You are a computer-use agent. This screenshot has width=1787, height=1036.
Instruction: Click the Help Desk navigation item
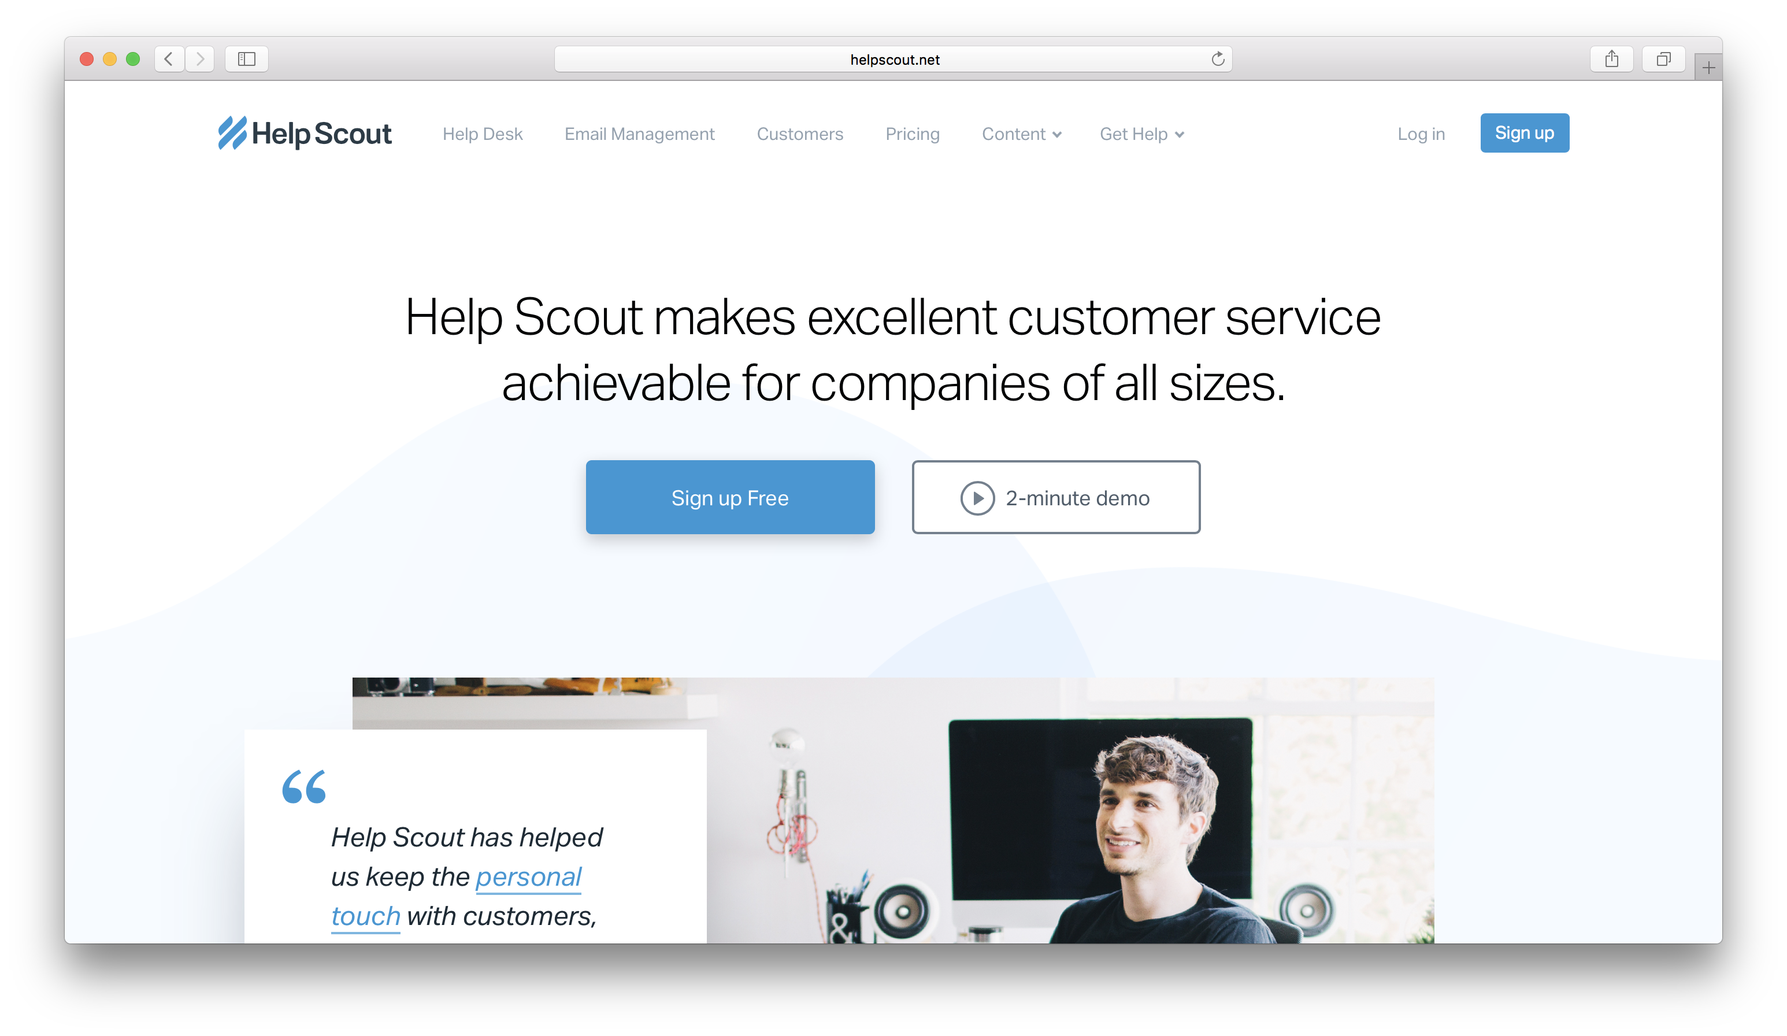coord(483,133)
